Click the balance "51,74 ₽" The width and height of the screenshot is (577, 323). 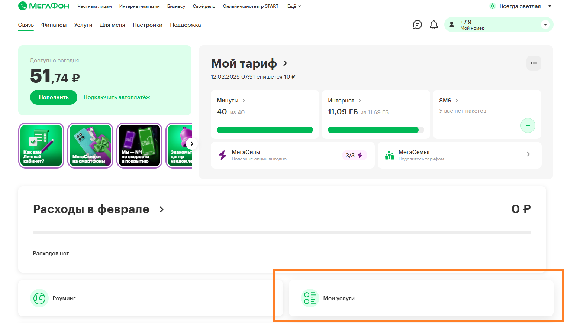[x=55, y=76]
